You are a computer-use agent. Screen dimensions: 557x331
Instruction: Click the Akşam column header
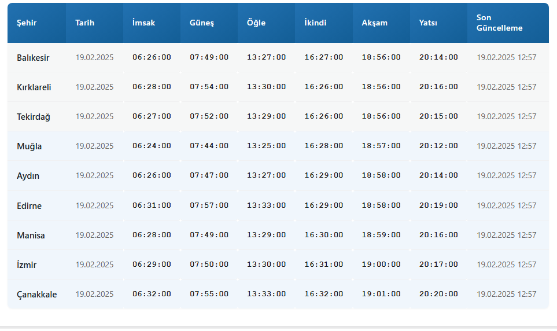[x=374, y=23]
